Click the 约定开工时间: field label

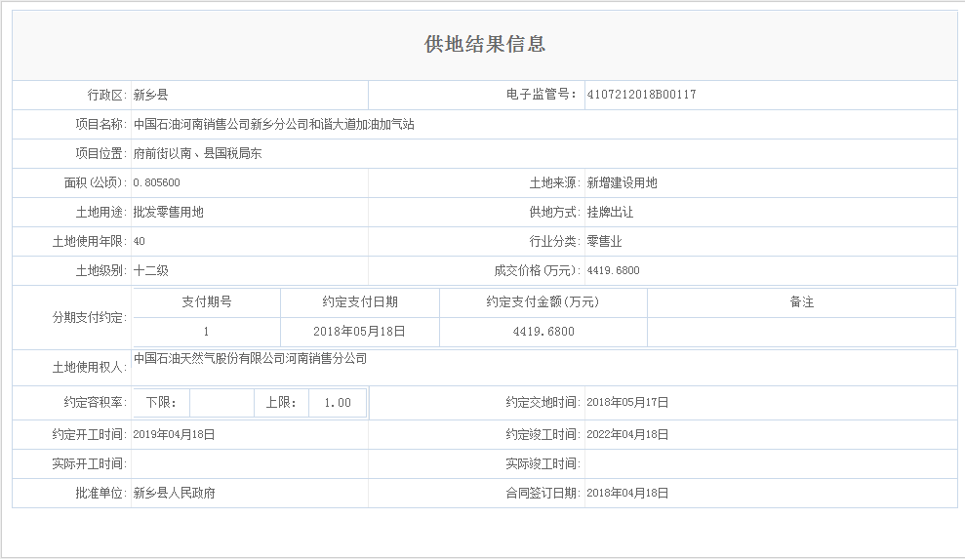[90, 435]
